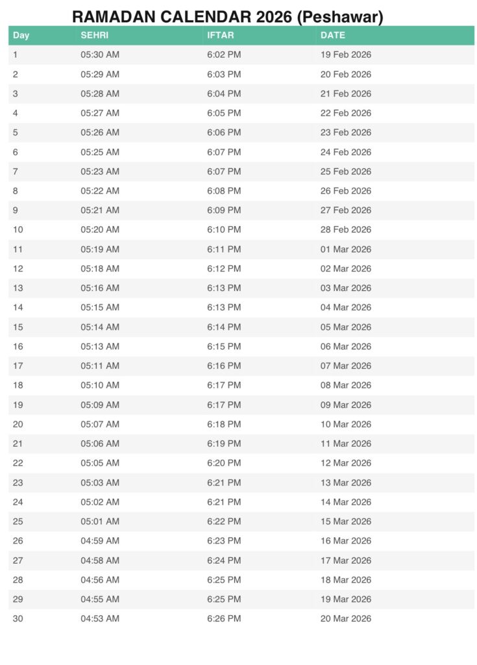Click the "IFTAR" column header
This screenshot has height=665, width=477.
tap(221, 35)
